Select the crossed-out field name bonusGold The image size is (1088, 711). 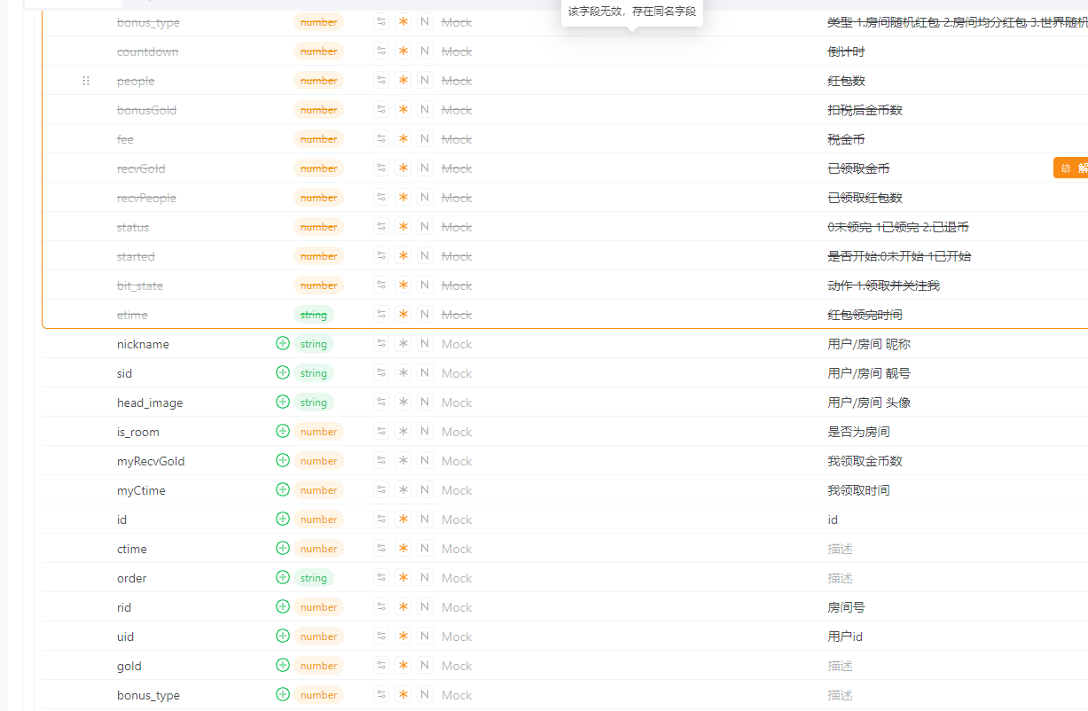click(x=146, y=109)
